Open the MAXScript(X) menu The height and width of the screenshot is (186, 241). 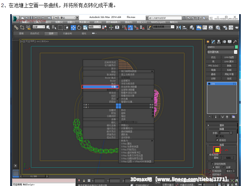(158, 22)
